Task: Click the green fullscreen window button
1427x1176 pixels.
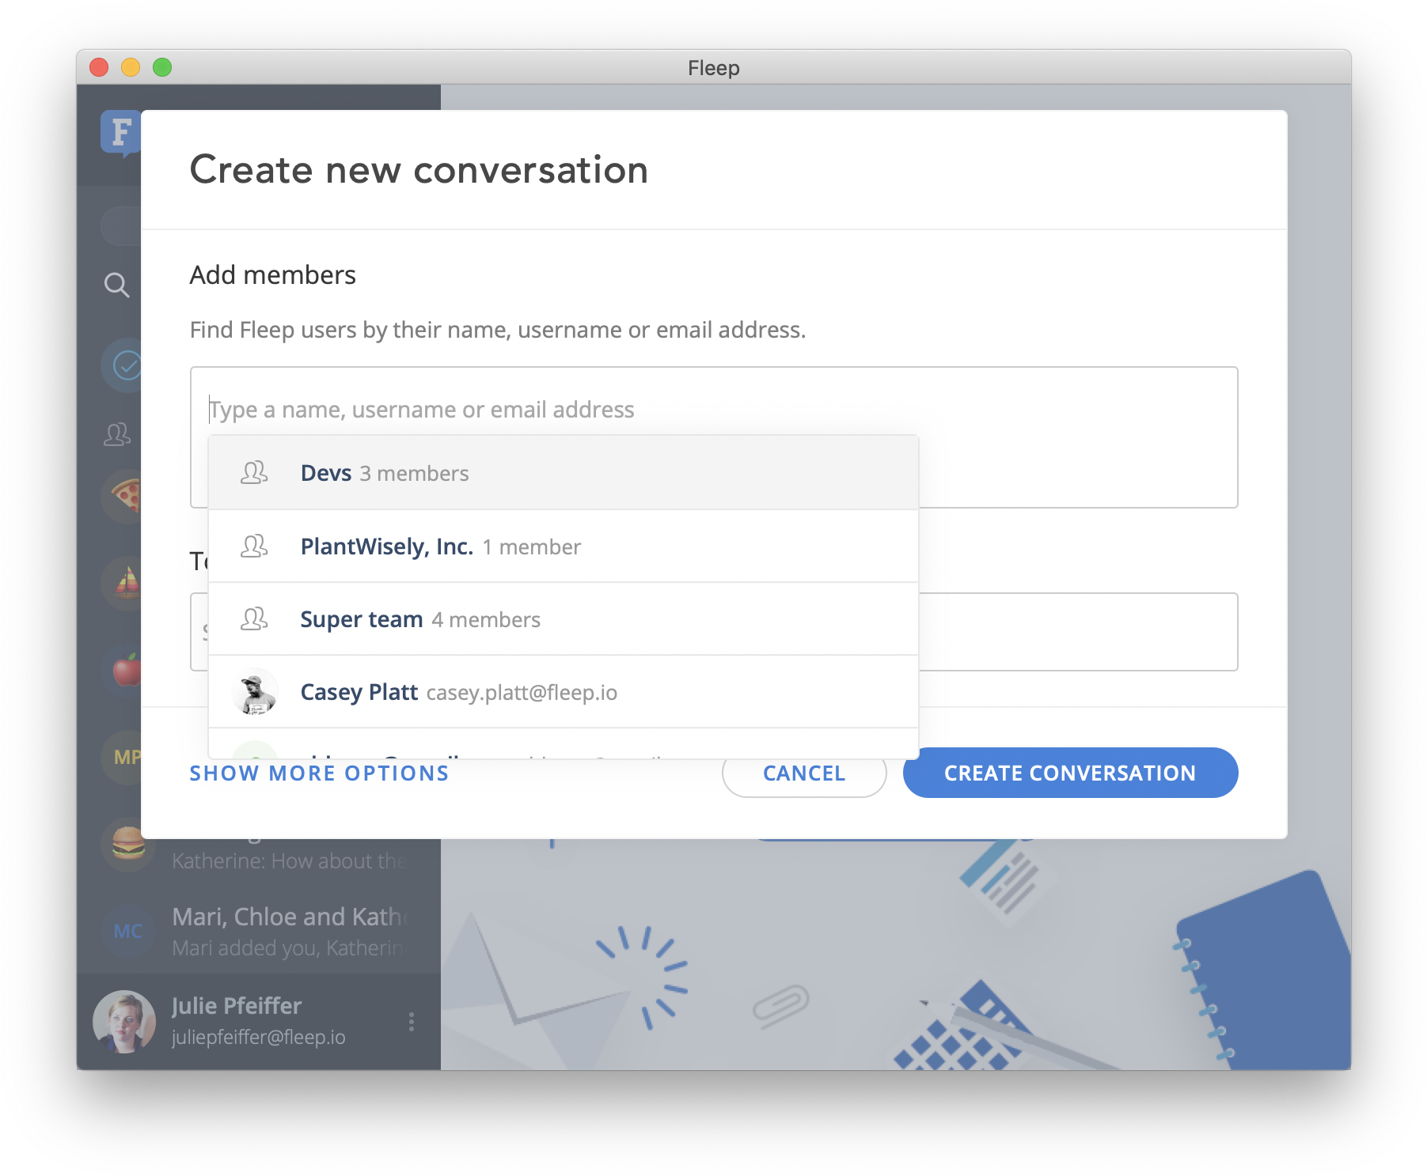Action: [162, 67]
